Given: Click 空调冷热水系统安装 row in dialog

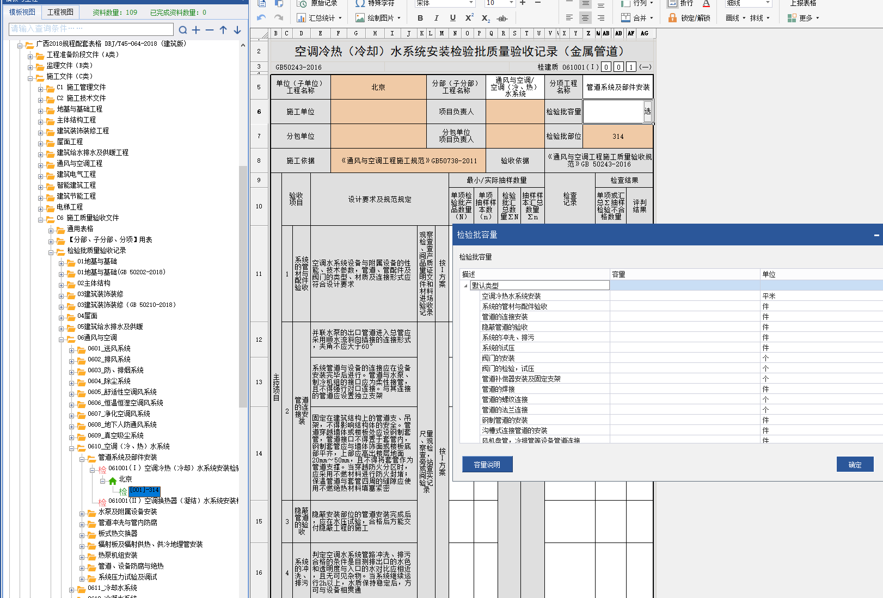Looking at the screenshot, I should point(671,296).
